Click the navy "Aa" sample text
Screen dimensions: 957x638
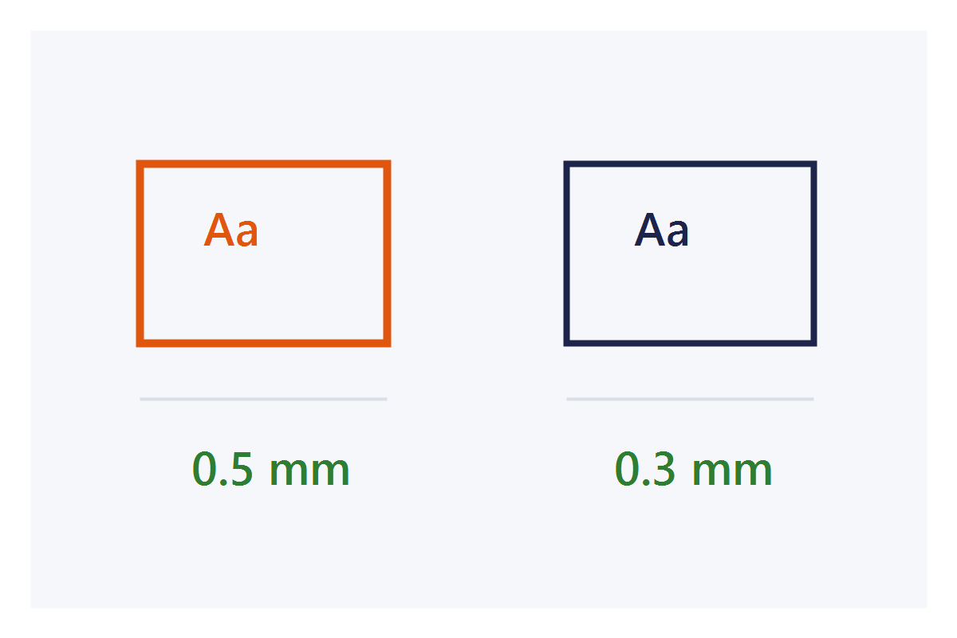pyautogui.click(x=662, y=230)
